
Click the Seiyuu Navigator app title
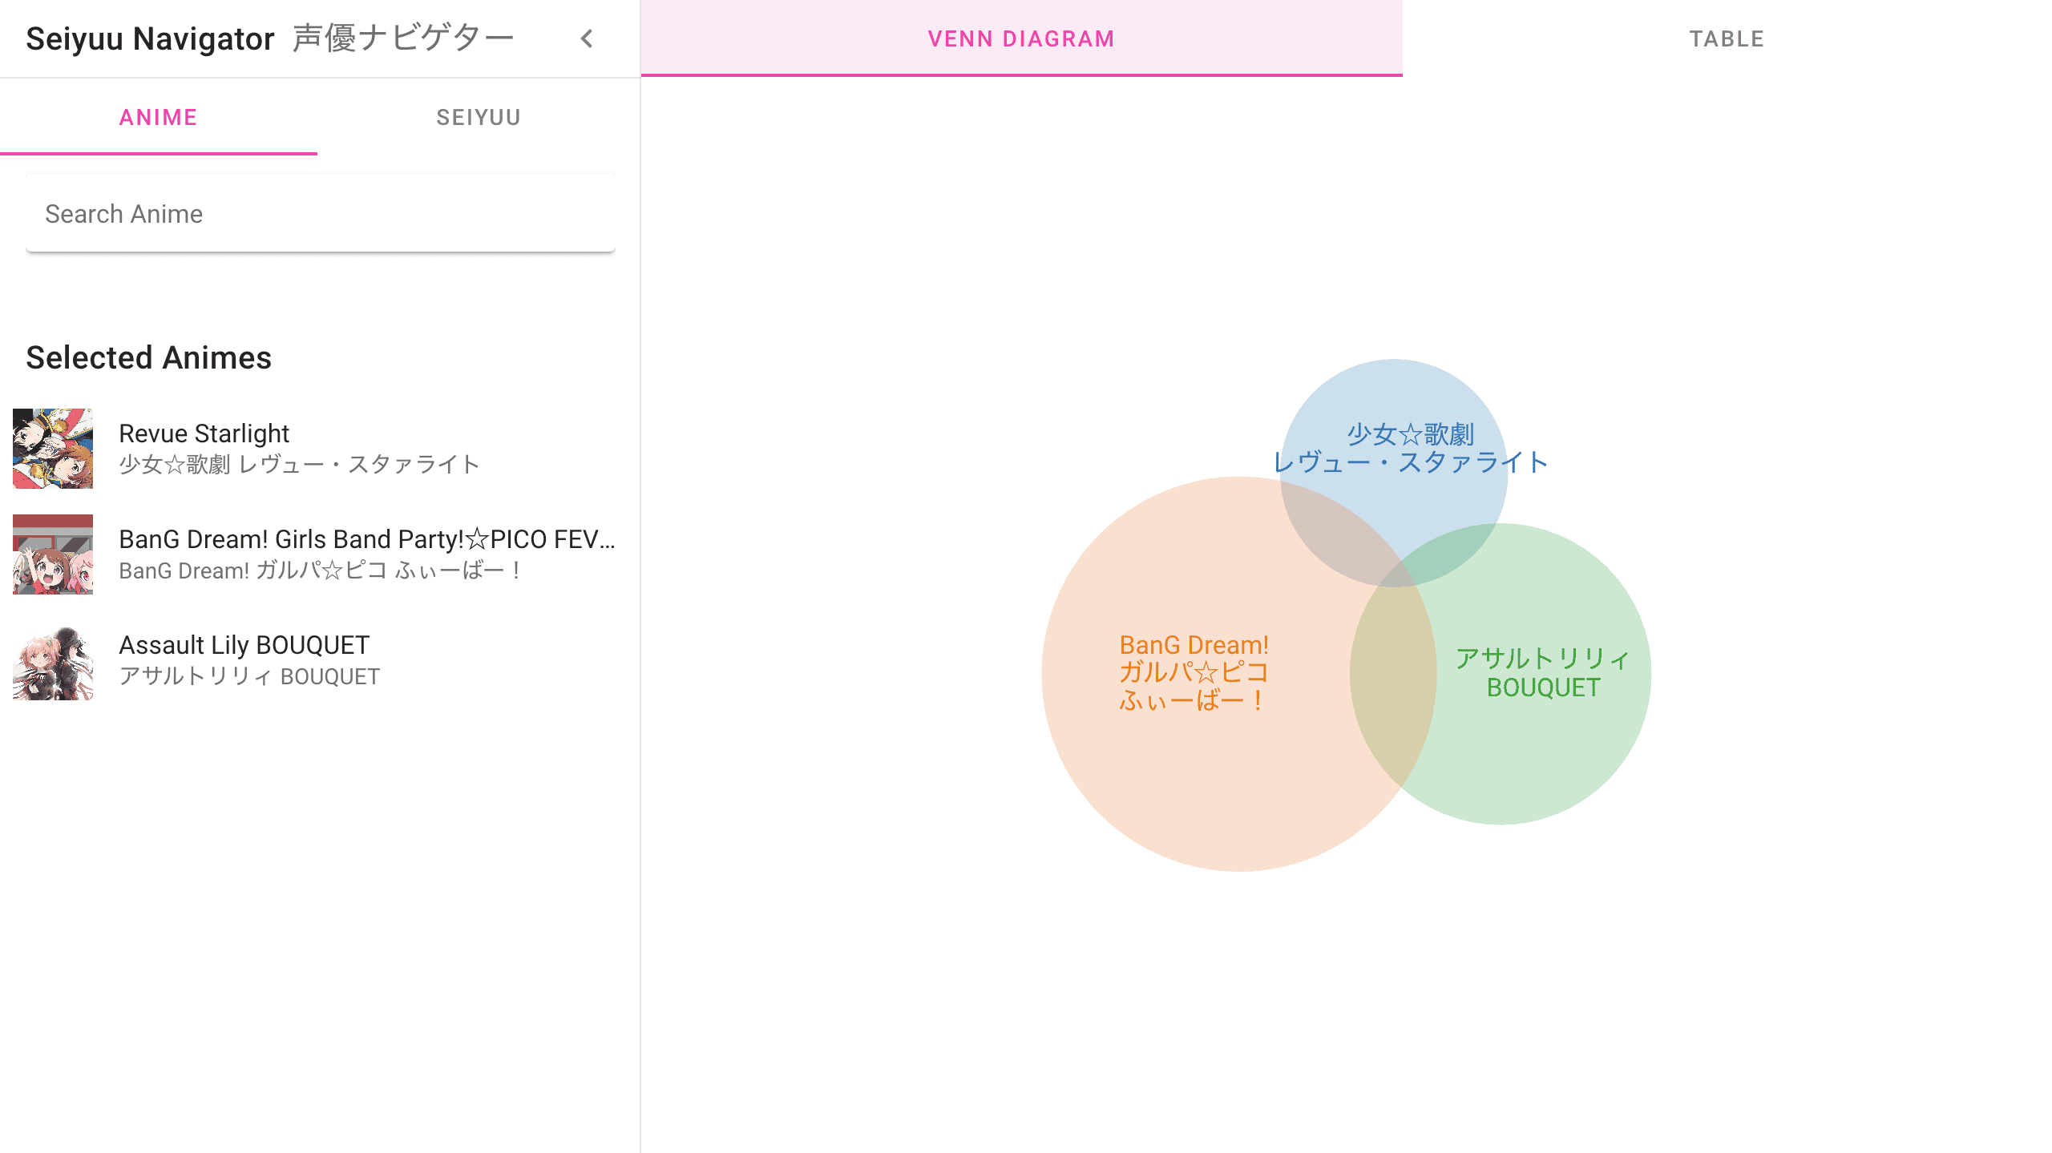click(x=150, y=38)
